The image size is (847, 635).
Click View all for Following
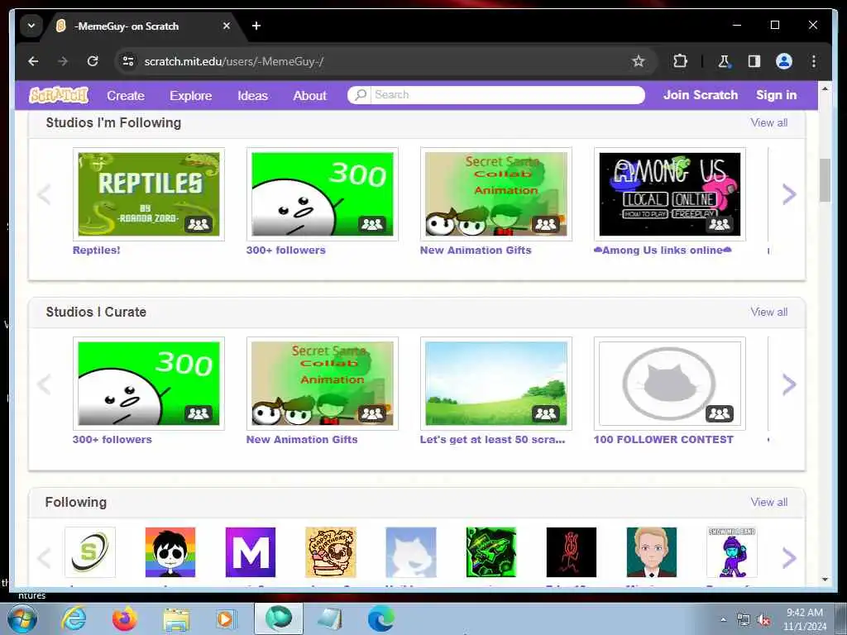[768, 502]
